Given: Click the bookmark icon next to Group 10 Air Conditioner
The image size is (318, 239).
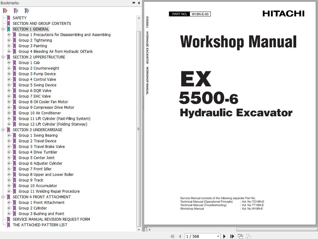Looking at the screenshot, I should tap(14, 113).
